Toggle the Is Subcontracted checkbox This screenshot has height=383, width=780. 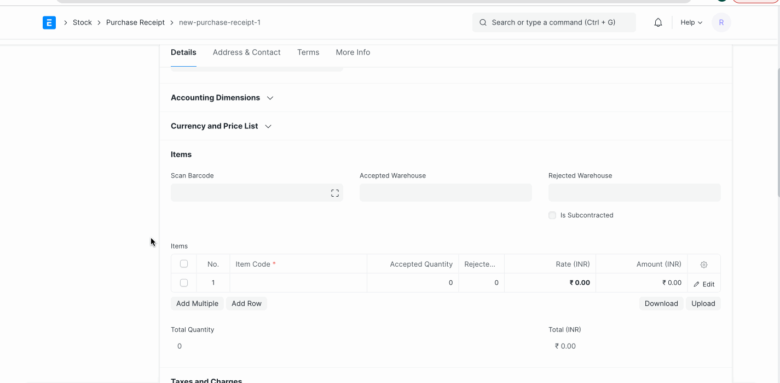click(x=552, y=215)
